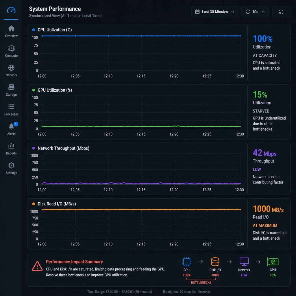Click the CPU line point at 12:15
Viewport: 296px width, 296px height.
141,36
